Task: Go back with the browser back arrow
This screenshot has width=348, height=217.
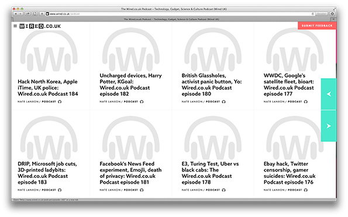Action: 16,14
